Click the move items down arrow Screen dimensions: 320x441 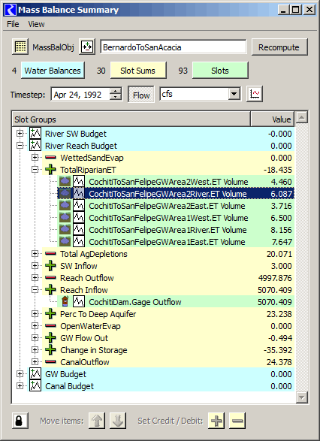(118, 421)
